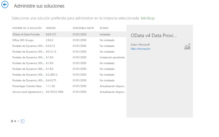Click the Actualización dispon... status for Service Level Agreement
Viewport: 219px width, 137px height.
[113, 92]
